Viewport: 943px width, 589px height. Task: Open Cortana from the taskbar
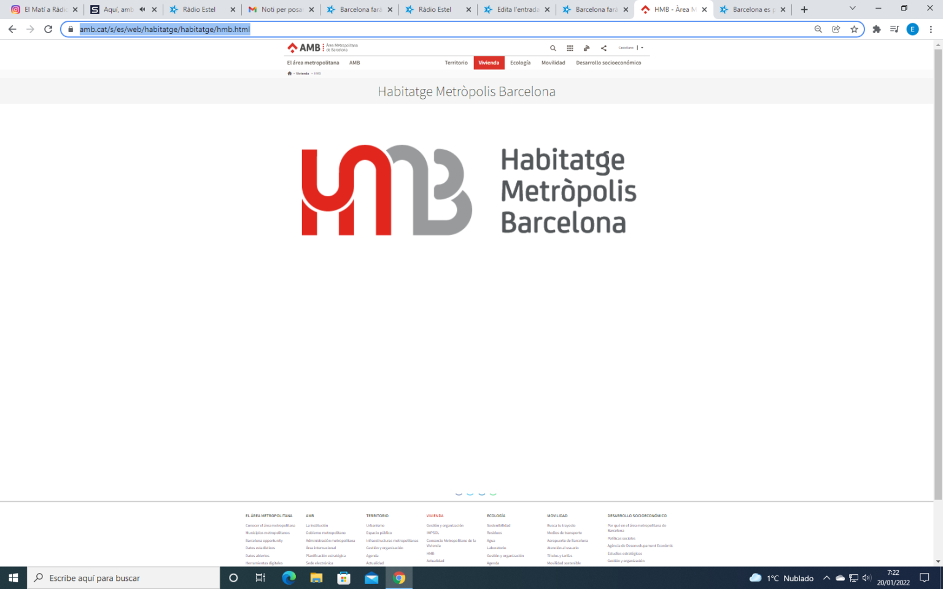click(233, 578)
